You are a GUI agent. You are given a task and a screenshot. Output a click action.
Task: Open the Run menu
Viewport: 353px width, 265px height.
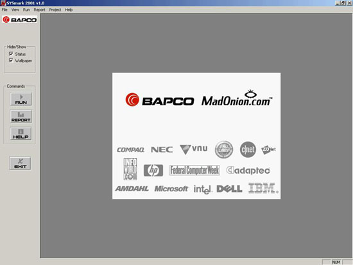[26, 10]
